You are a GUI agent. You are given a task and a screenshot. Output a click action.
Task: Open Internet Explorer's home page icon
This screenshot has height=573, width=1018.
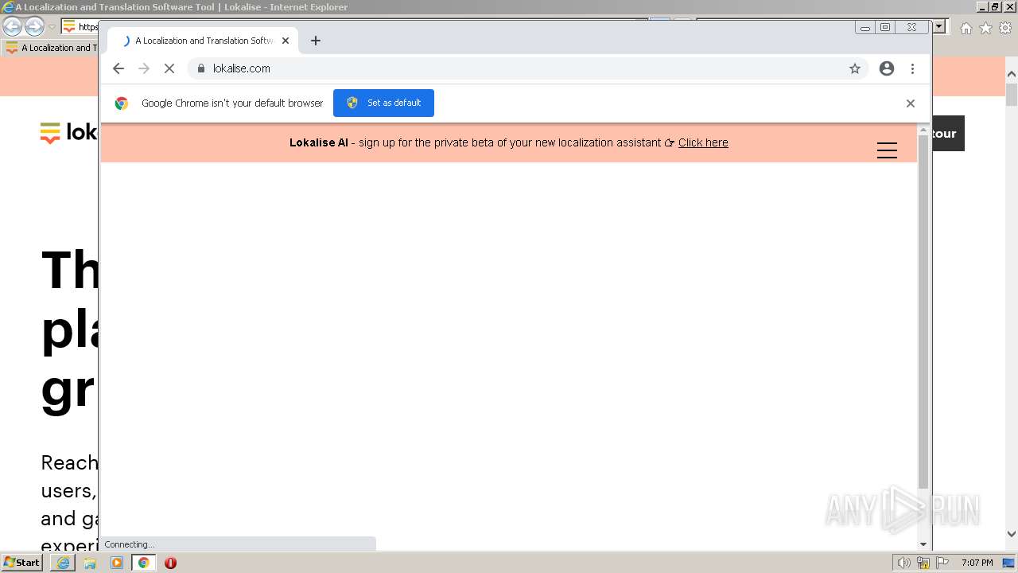coord(966,28)
